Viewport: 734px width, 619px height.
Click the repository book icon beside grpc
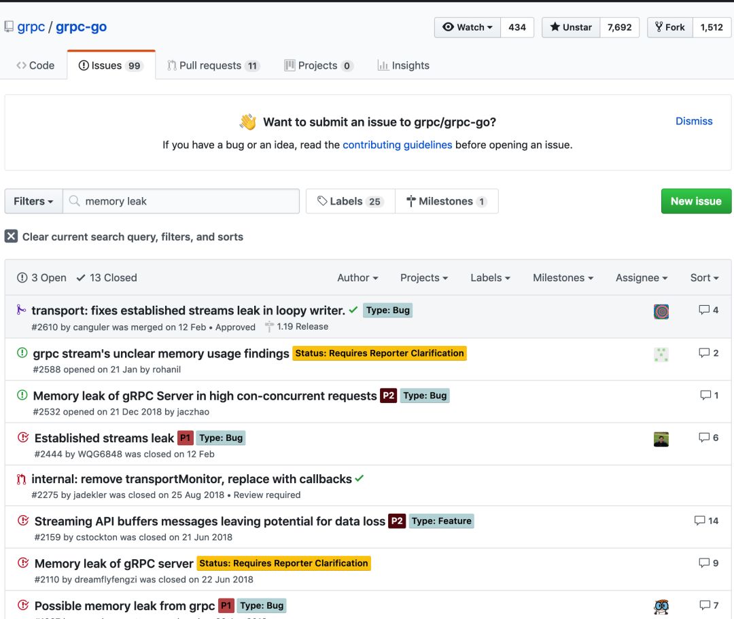pyautogui.click(x=8, y=27)
